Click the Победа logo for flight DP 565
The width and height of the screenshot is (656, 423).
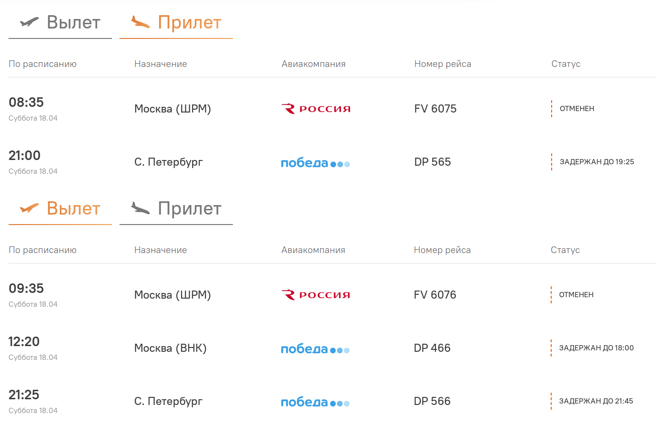(x=315, y=163)
